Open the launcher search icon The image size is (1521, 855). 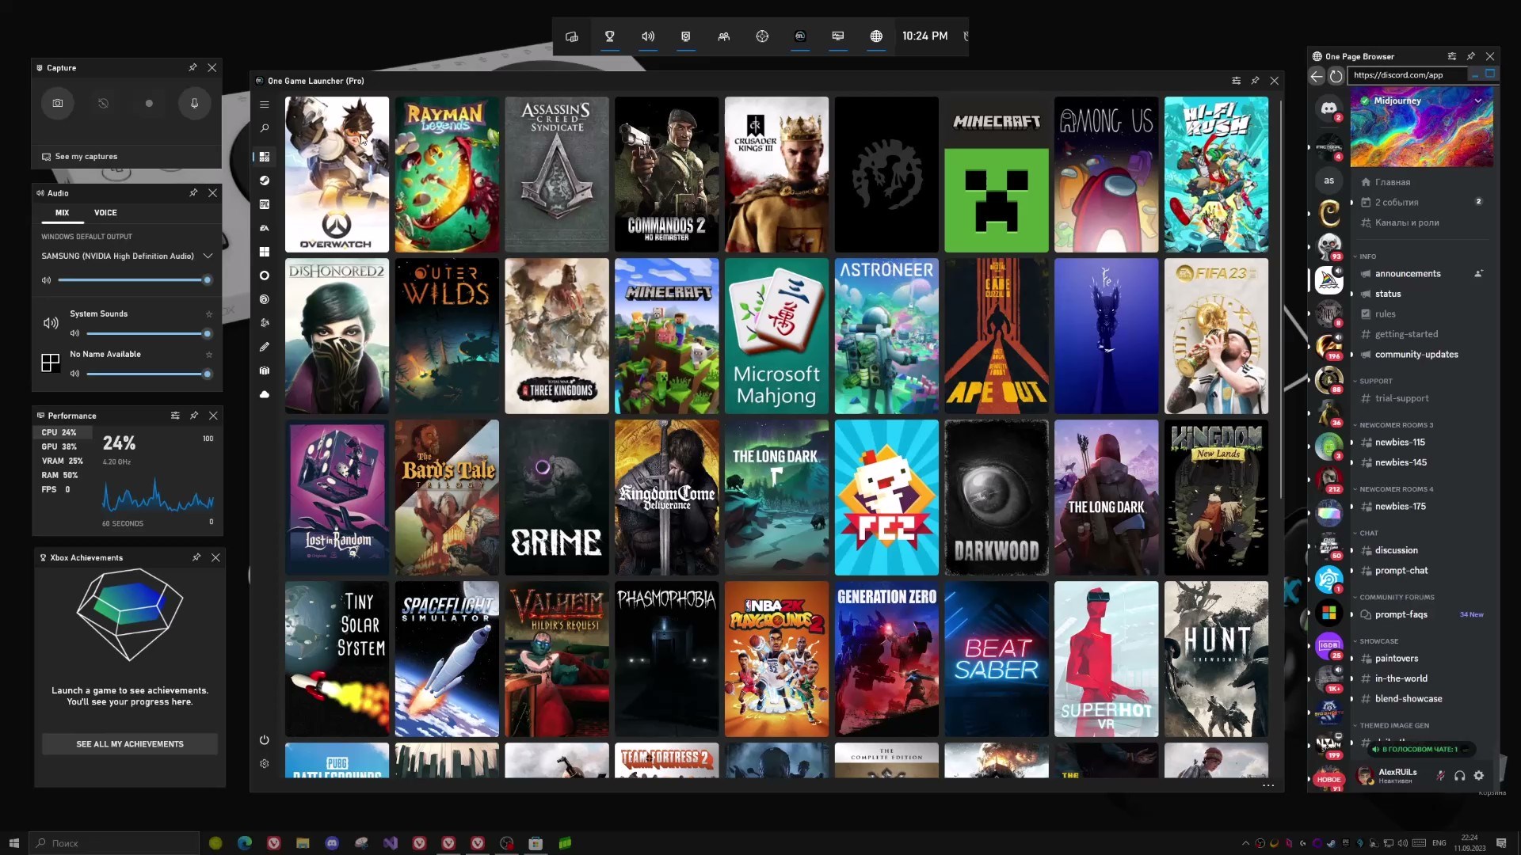click(x=265, y=128)
